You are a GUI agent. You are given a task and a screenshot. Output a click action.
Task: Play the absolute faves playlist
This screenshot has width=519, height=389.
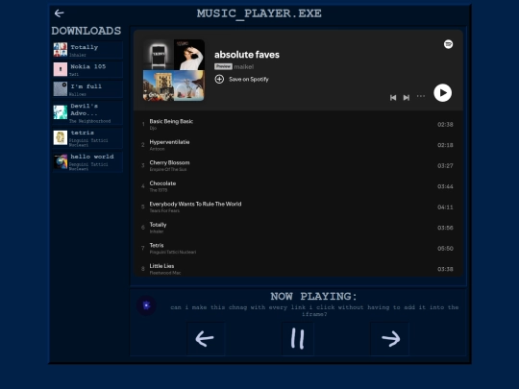click(x=442, y=93)
